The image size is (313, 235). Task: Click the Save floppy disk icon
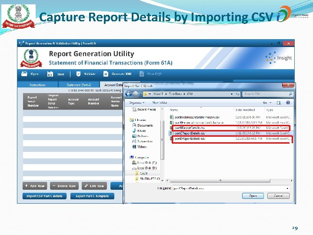50,74
